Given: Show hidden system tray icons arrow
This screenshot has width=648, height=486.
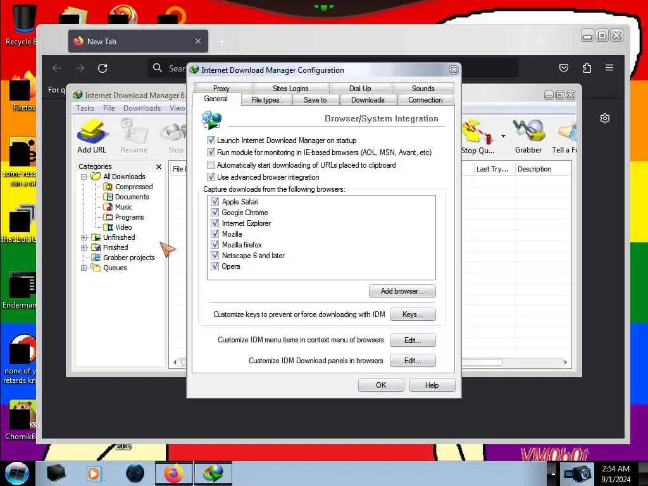Looking at the screenshot, I should click(553, 473).
